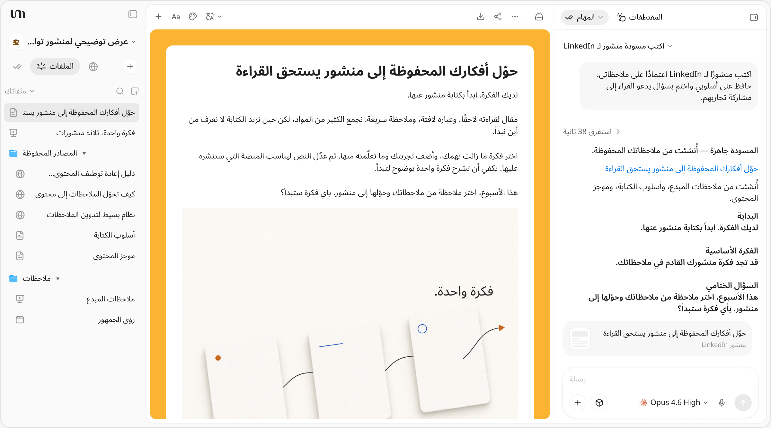Screen dimensions: 771x428
Task: Click the الفكرة الأساسية heading in chat
Action: 731,251
